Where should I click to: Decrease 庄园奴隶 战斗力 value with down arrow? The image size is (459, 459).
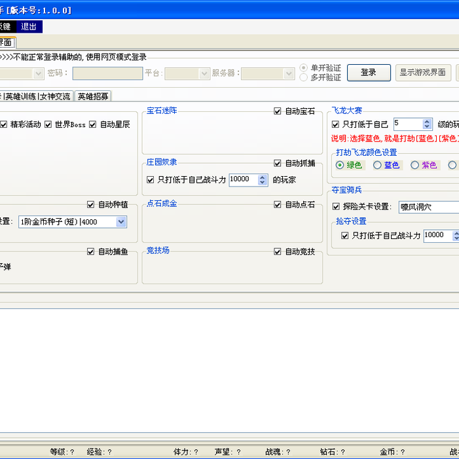point(263,183)
